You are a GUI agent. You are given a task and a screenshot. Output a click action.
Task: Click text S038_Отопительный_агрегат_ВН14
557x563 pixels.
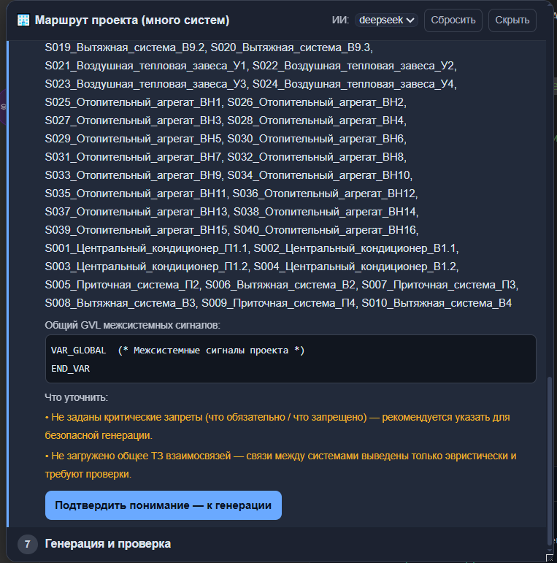pyautogui.click(x=325, y=212)
